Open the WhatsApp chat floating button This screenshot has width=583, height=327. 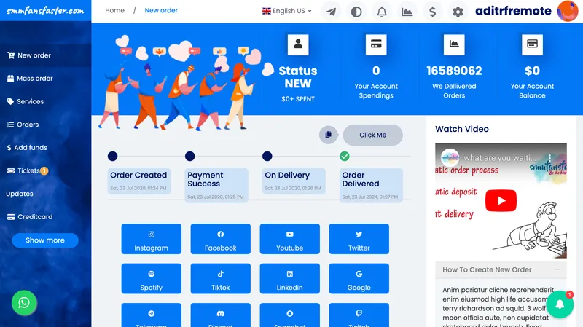pyautogui.click(x=24, y=303)
